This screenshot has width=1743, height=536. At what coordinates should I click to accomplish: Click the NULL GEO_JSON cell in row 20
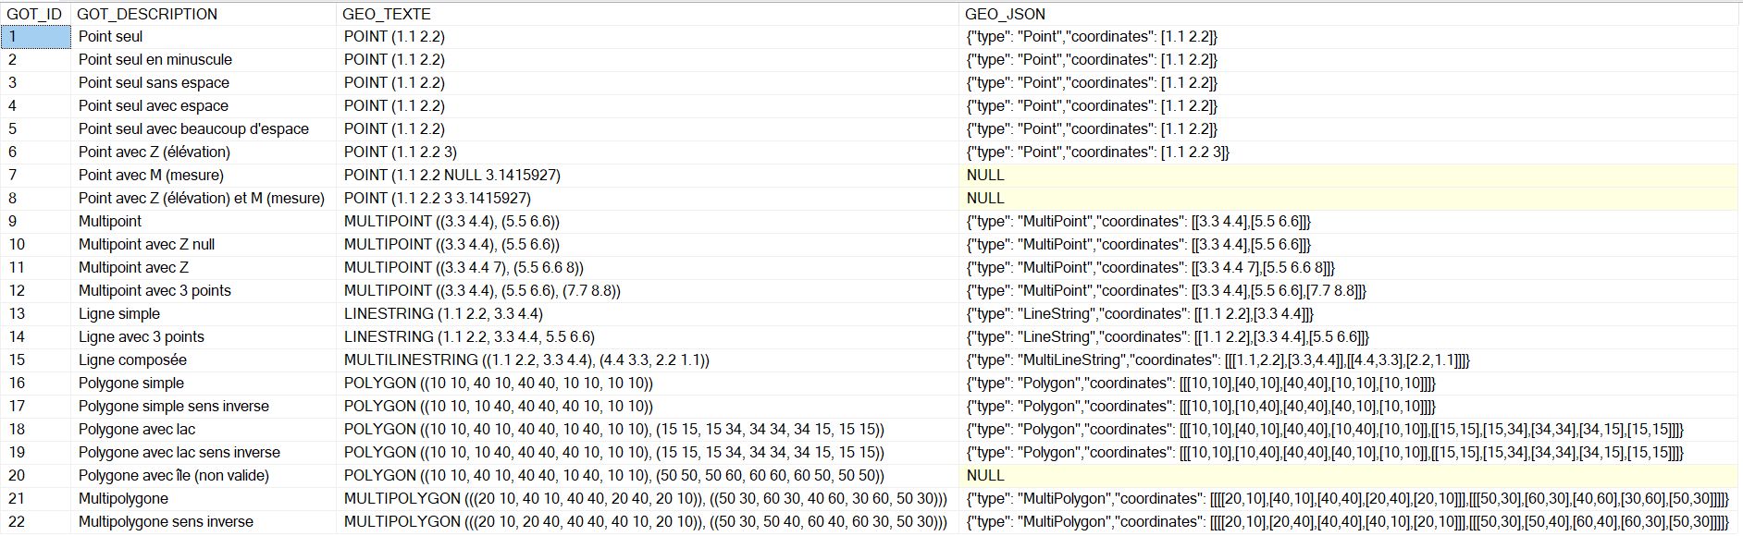(985, 476)
